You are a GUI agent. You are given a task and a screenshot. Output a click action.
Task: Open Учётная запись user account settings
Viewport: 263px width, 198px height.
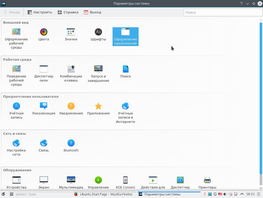[16, 110]
